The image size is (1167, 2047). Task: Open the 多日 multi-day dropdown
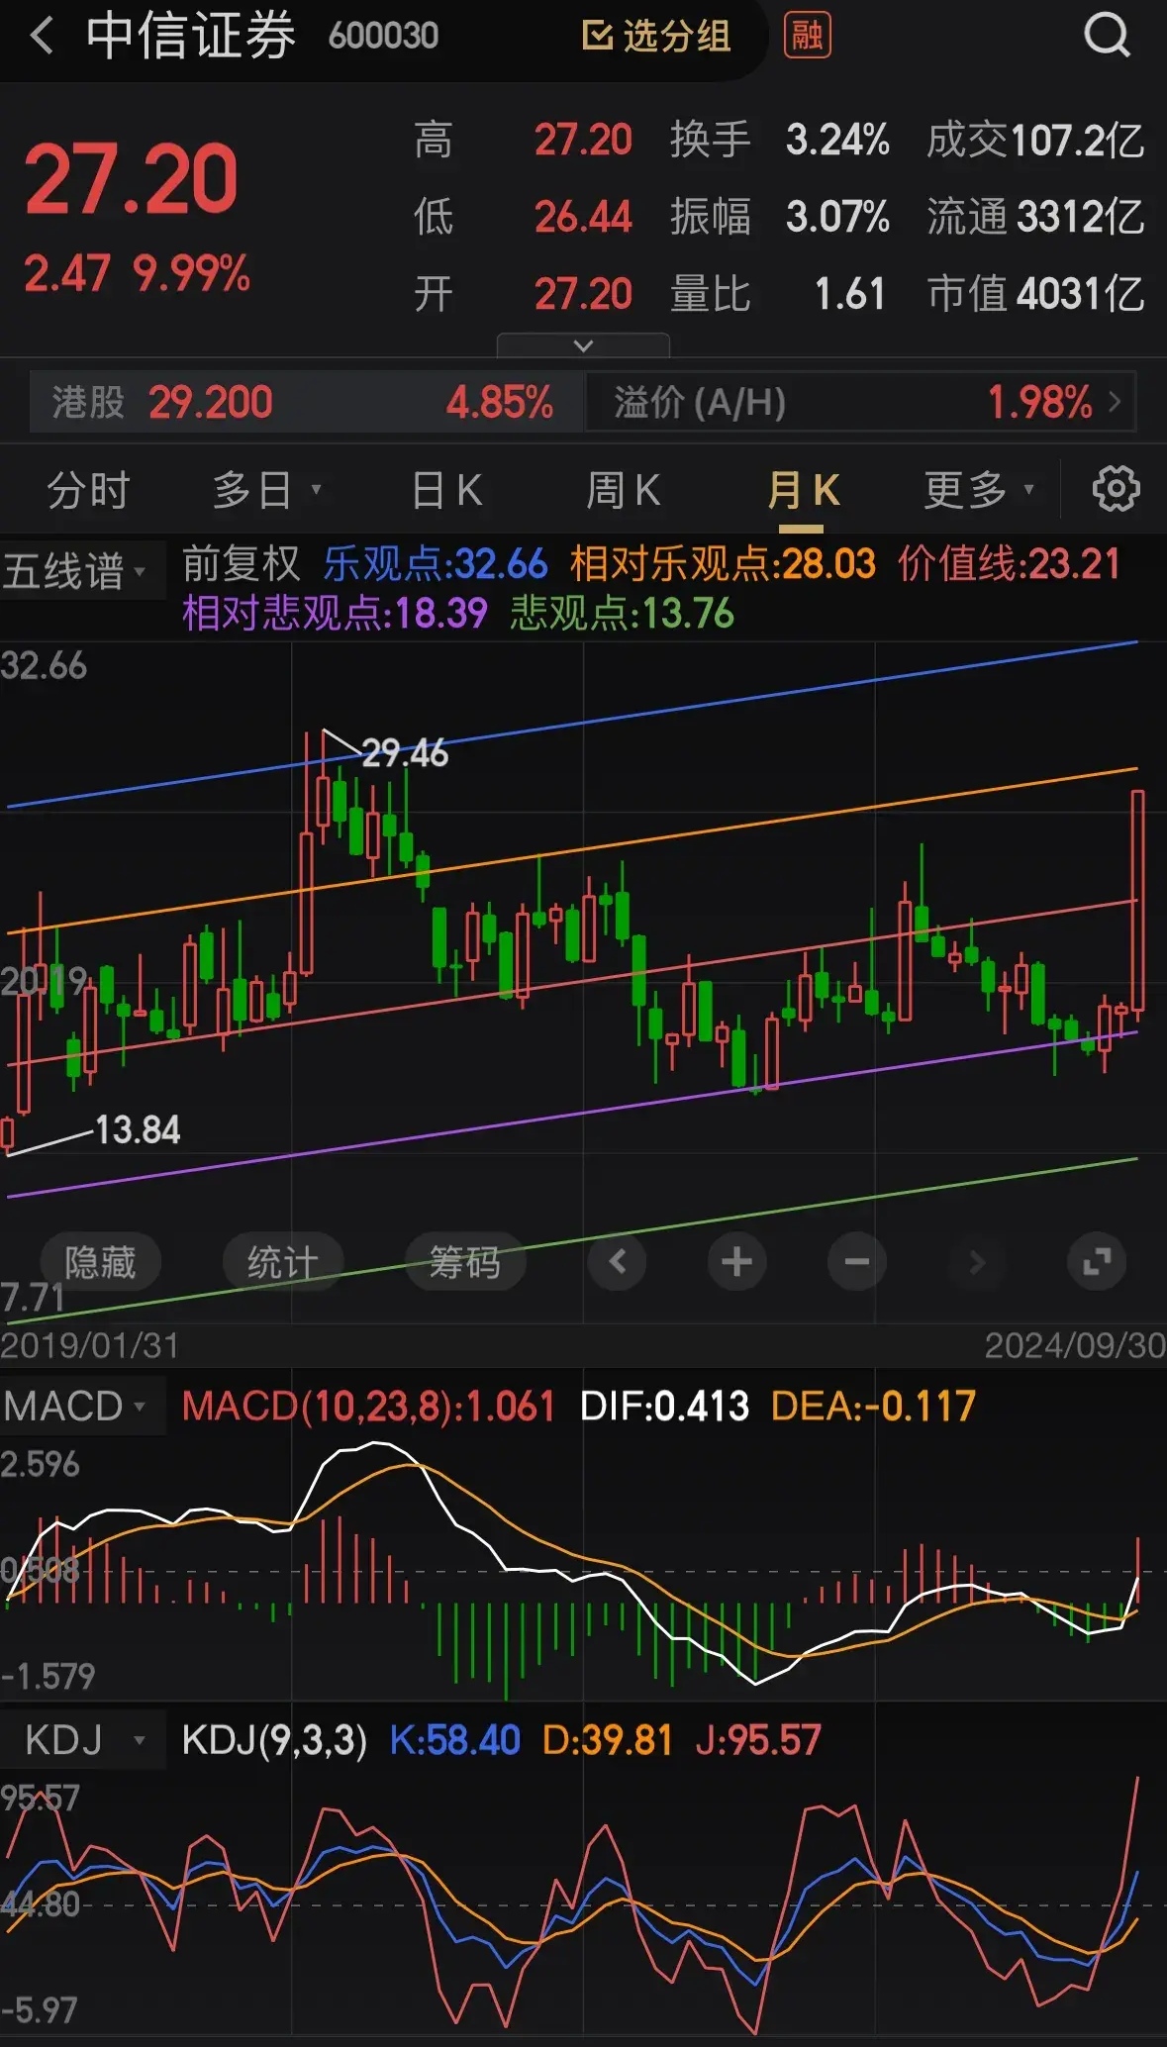265,490
